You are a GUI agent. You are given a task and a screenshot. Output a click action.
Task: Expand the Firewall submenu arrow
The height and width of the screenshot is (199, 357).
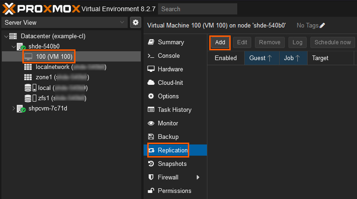pyautogui.click(x=198, y=177)
